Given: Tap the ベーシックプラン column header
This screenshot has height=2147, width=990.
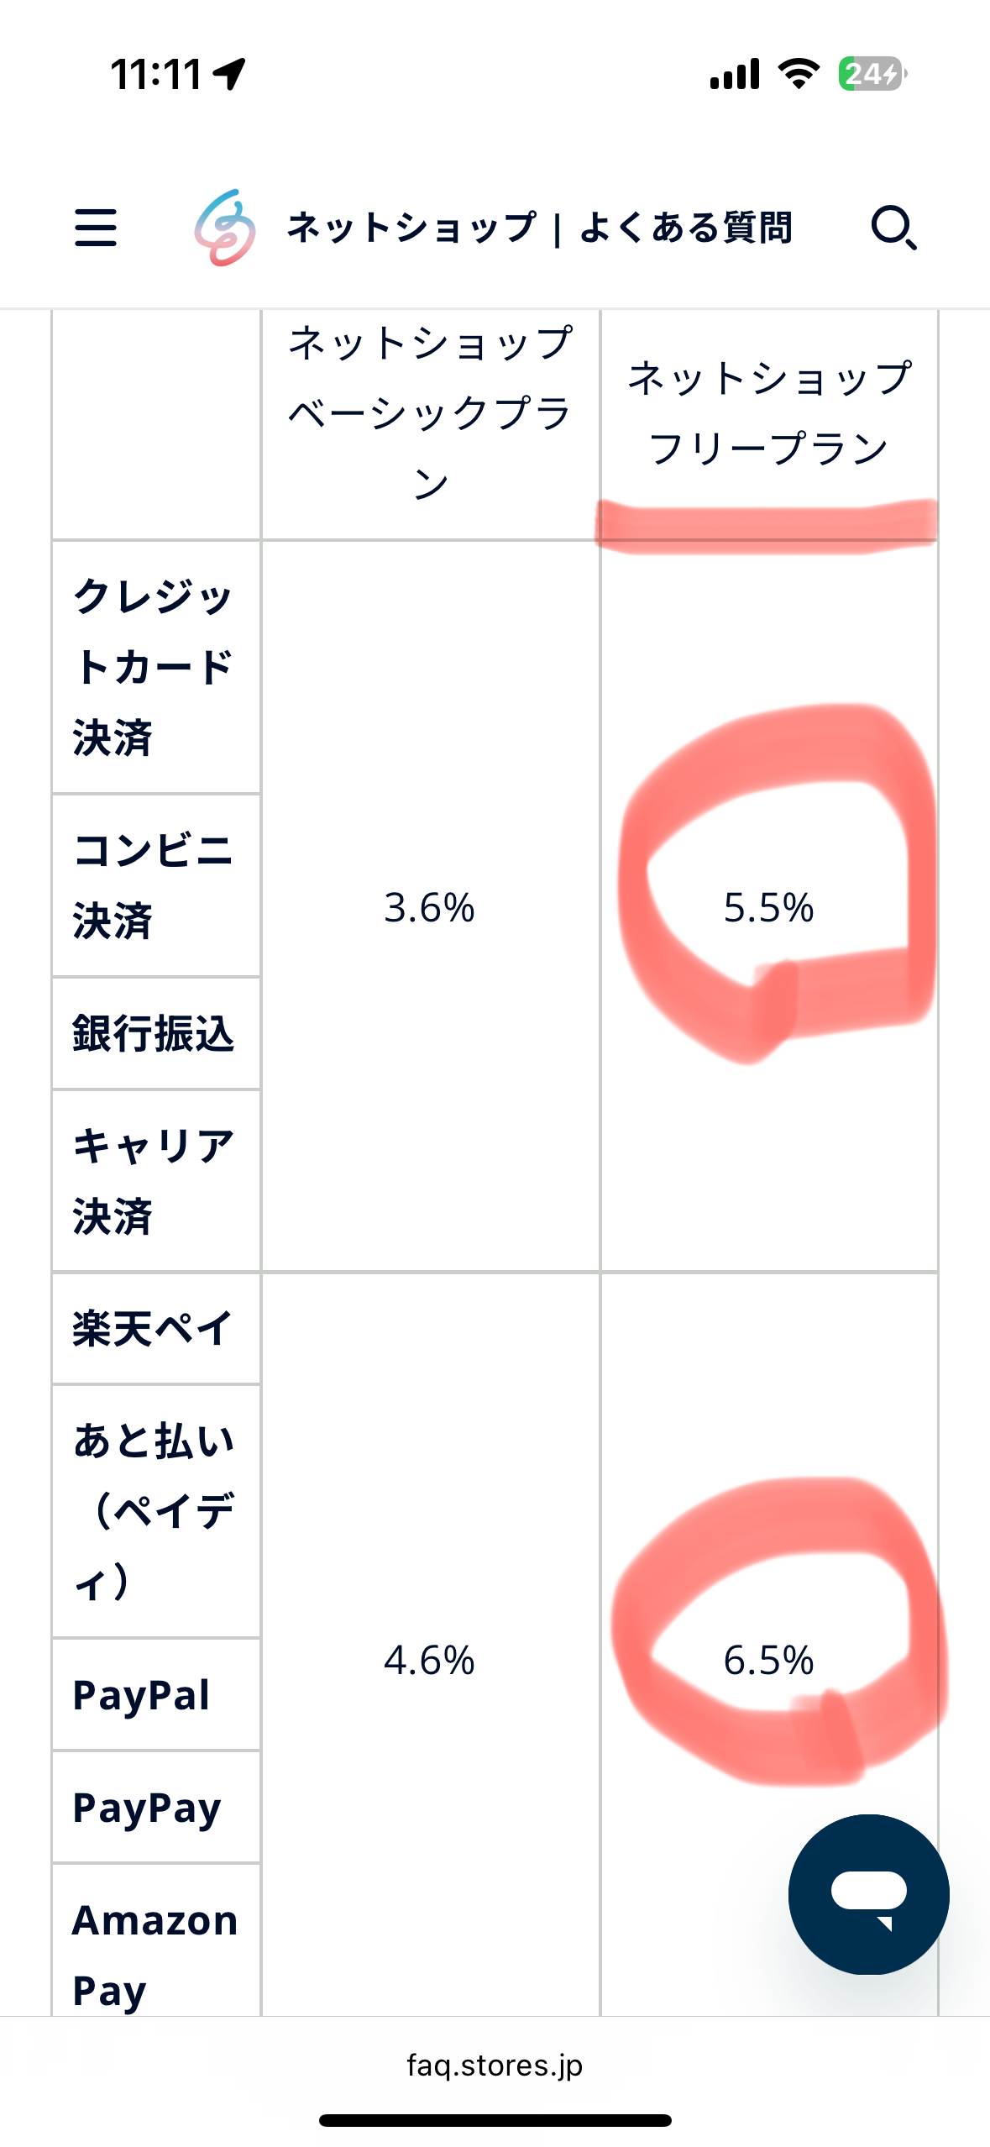Looking at the screenshot, I should tap(430, 412).
